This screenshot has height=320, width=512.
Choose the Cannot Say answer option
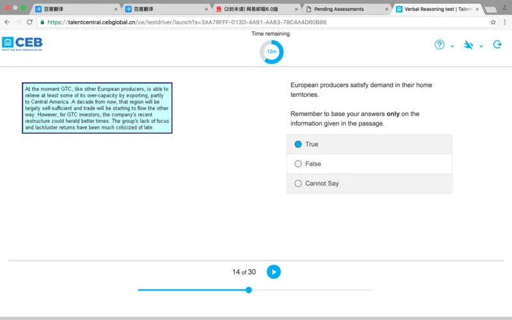298,184
